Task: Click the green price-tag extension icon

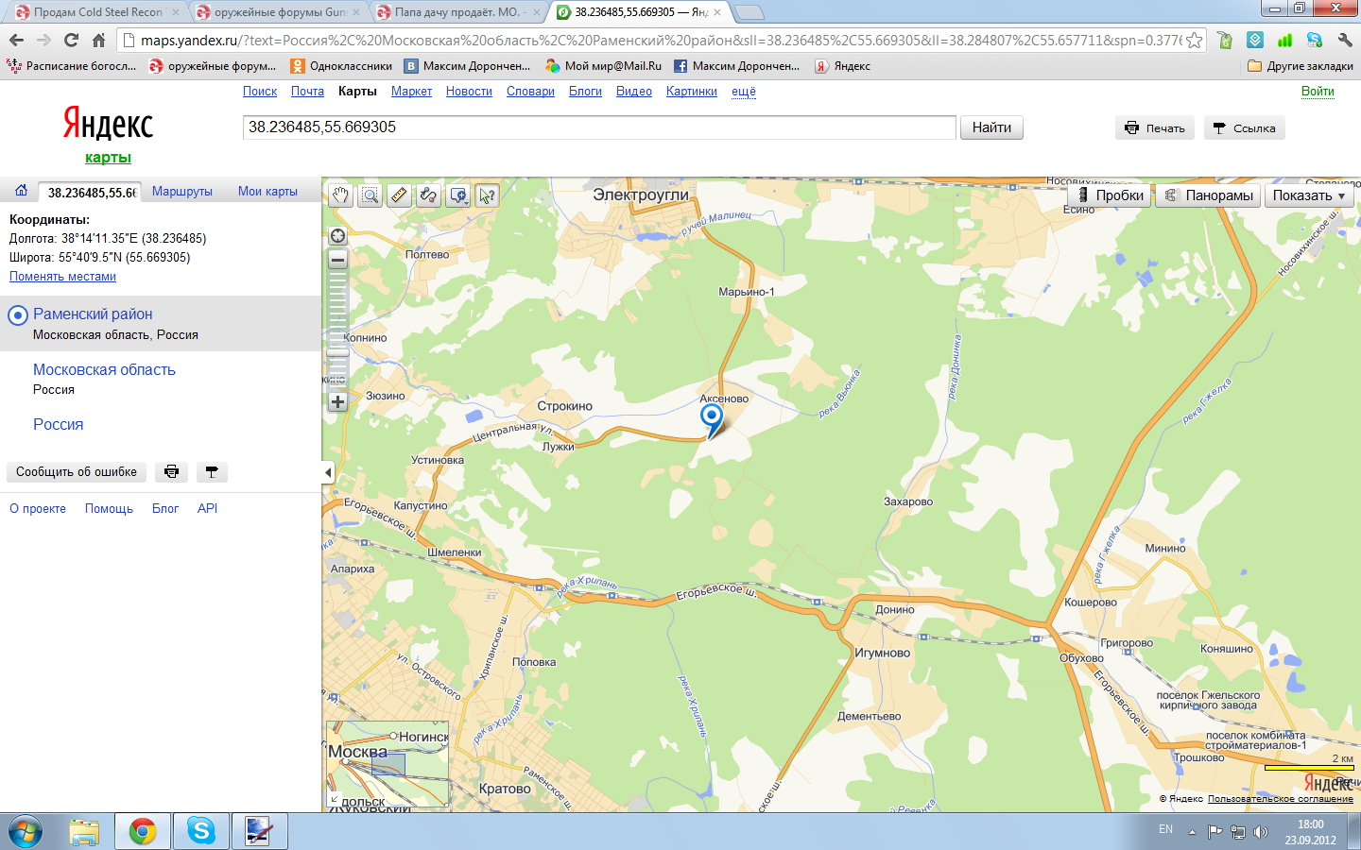Action: click(1225, 40)
